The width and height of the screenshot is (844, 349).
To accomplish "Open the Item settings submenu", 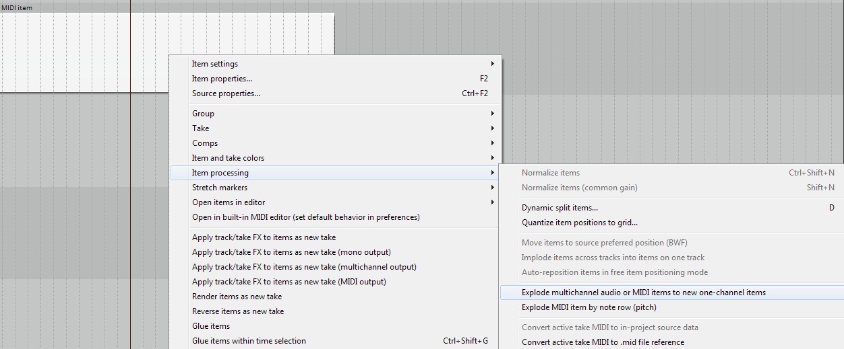I will pos(335,64).
